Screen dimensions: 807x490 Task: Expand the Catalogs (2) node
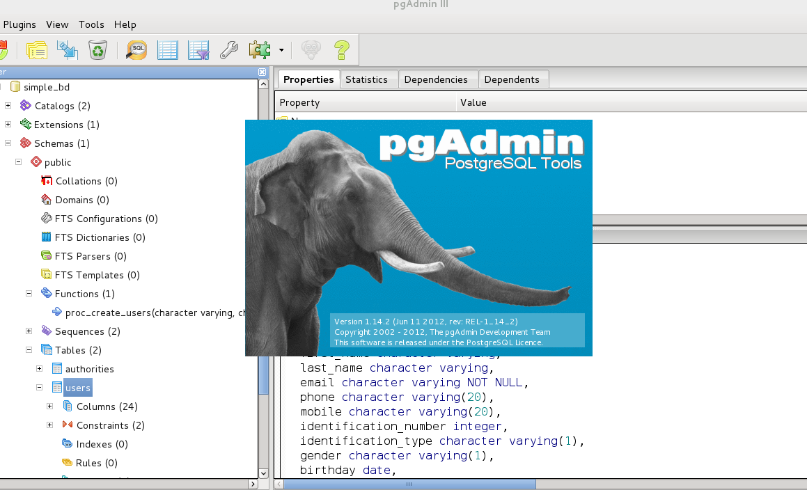click(8, 106)
